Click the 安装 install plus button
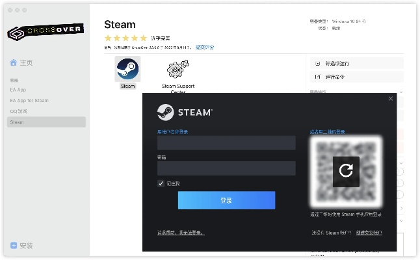420x260 pixels. pos(14,245)
